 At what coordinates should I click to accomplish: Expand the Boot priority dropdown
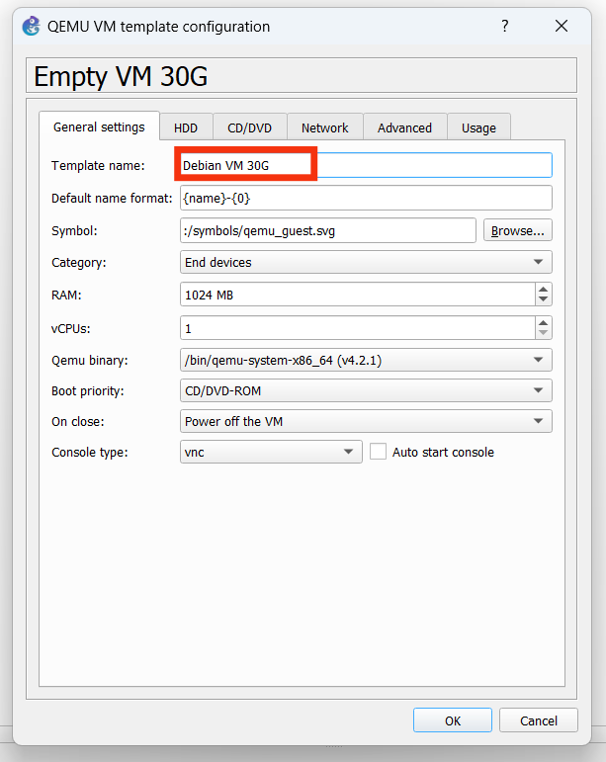[x=365, y=391]
